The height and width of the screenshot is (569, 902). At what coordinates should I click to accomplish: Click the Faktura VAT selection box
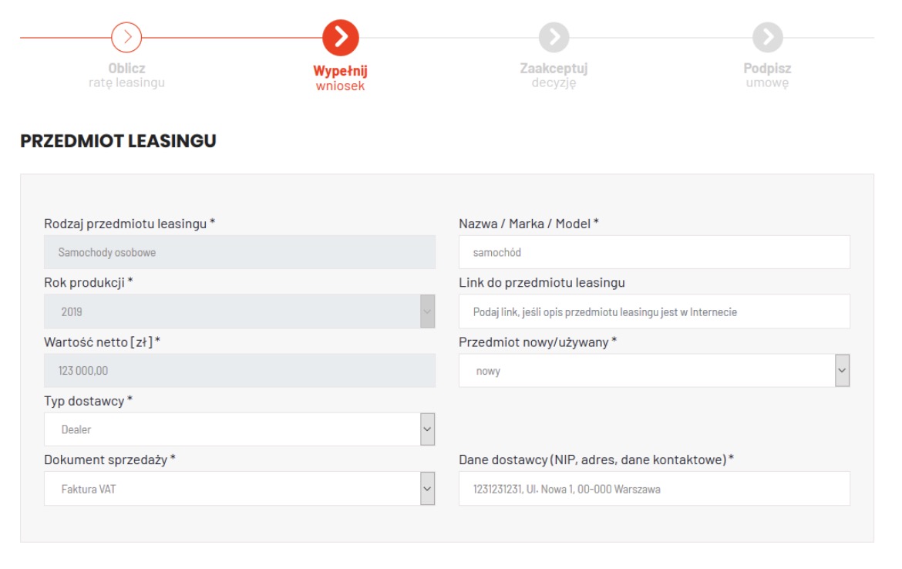tap(231, 489)
